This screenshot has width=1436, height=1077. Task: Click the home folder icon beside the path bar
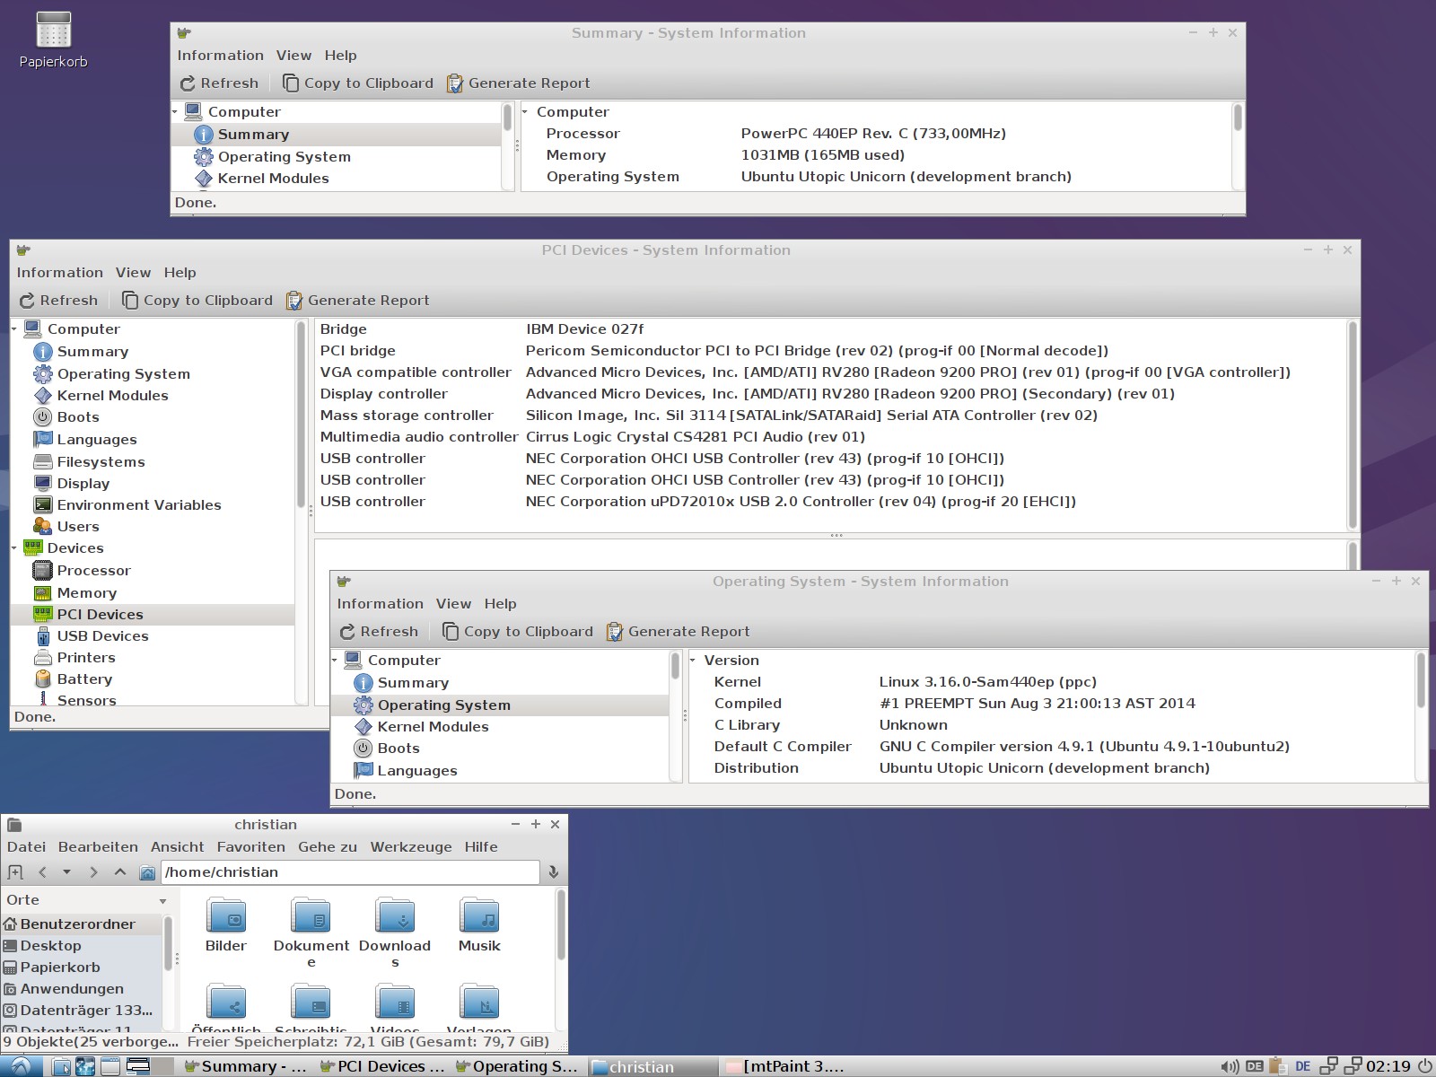(x=148, y=872)
